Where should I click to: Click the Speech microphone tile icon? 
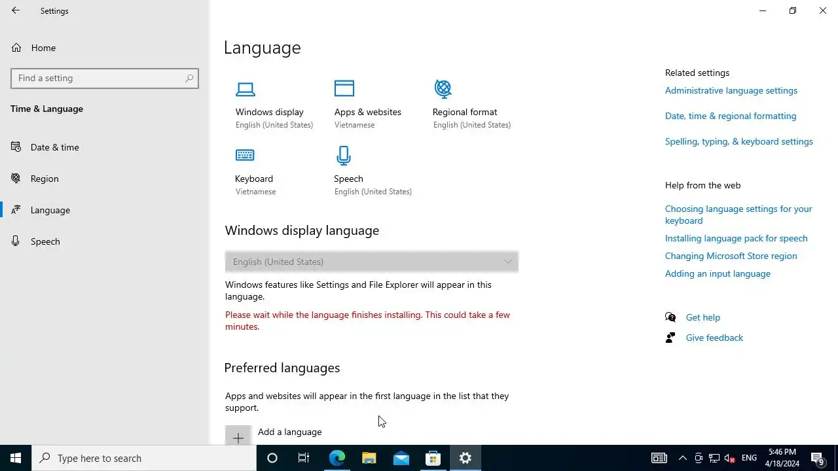click(x=344, y=156)
